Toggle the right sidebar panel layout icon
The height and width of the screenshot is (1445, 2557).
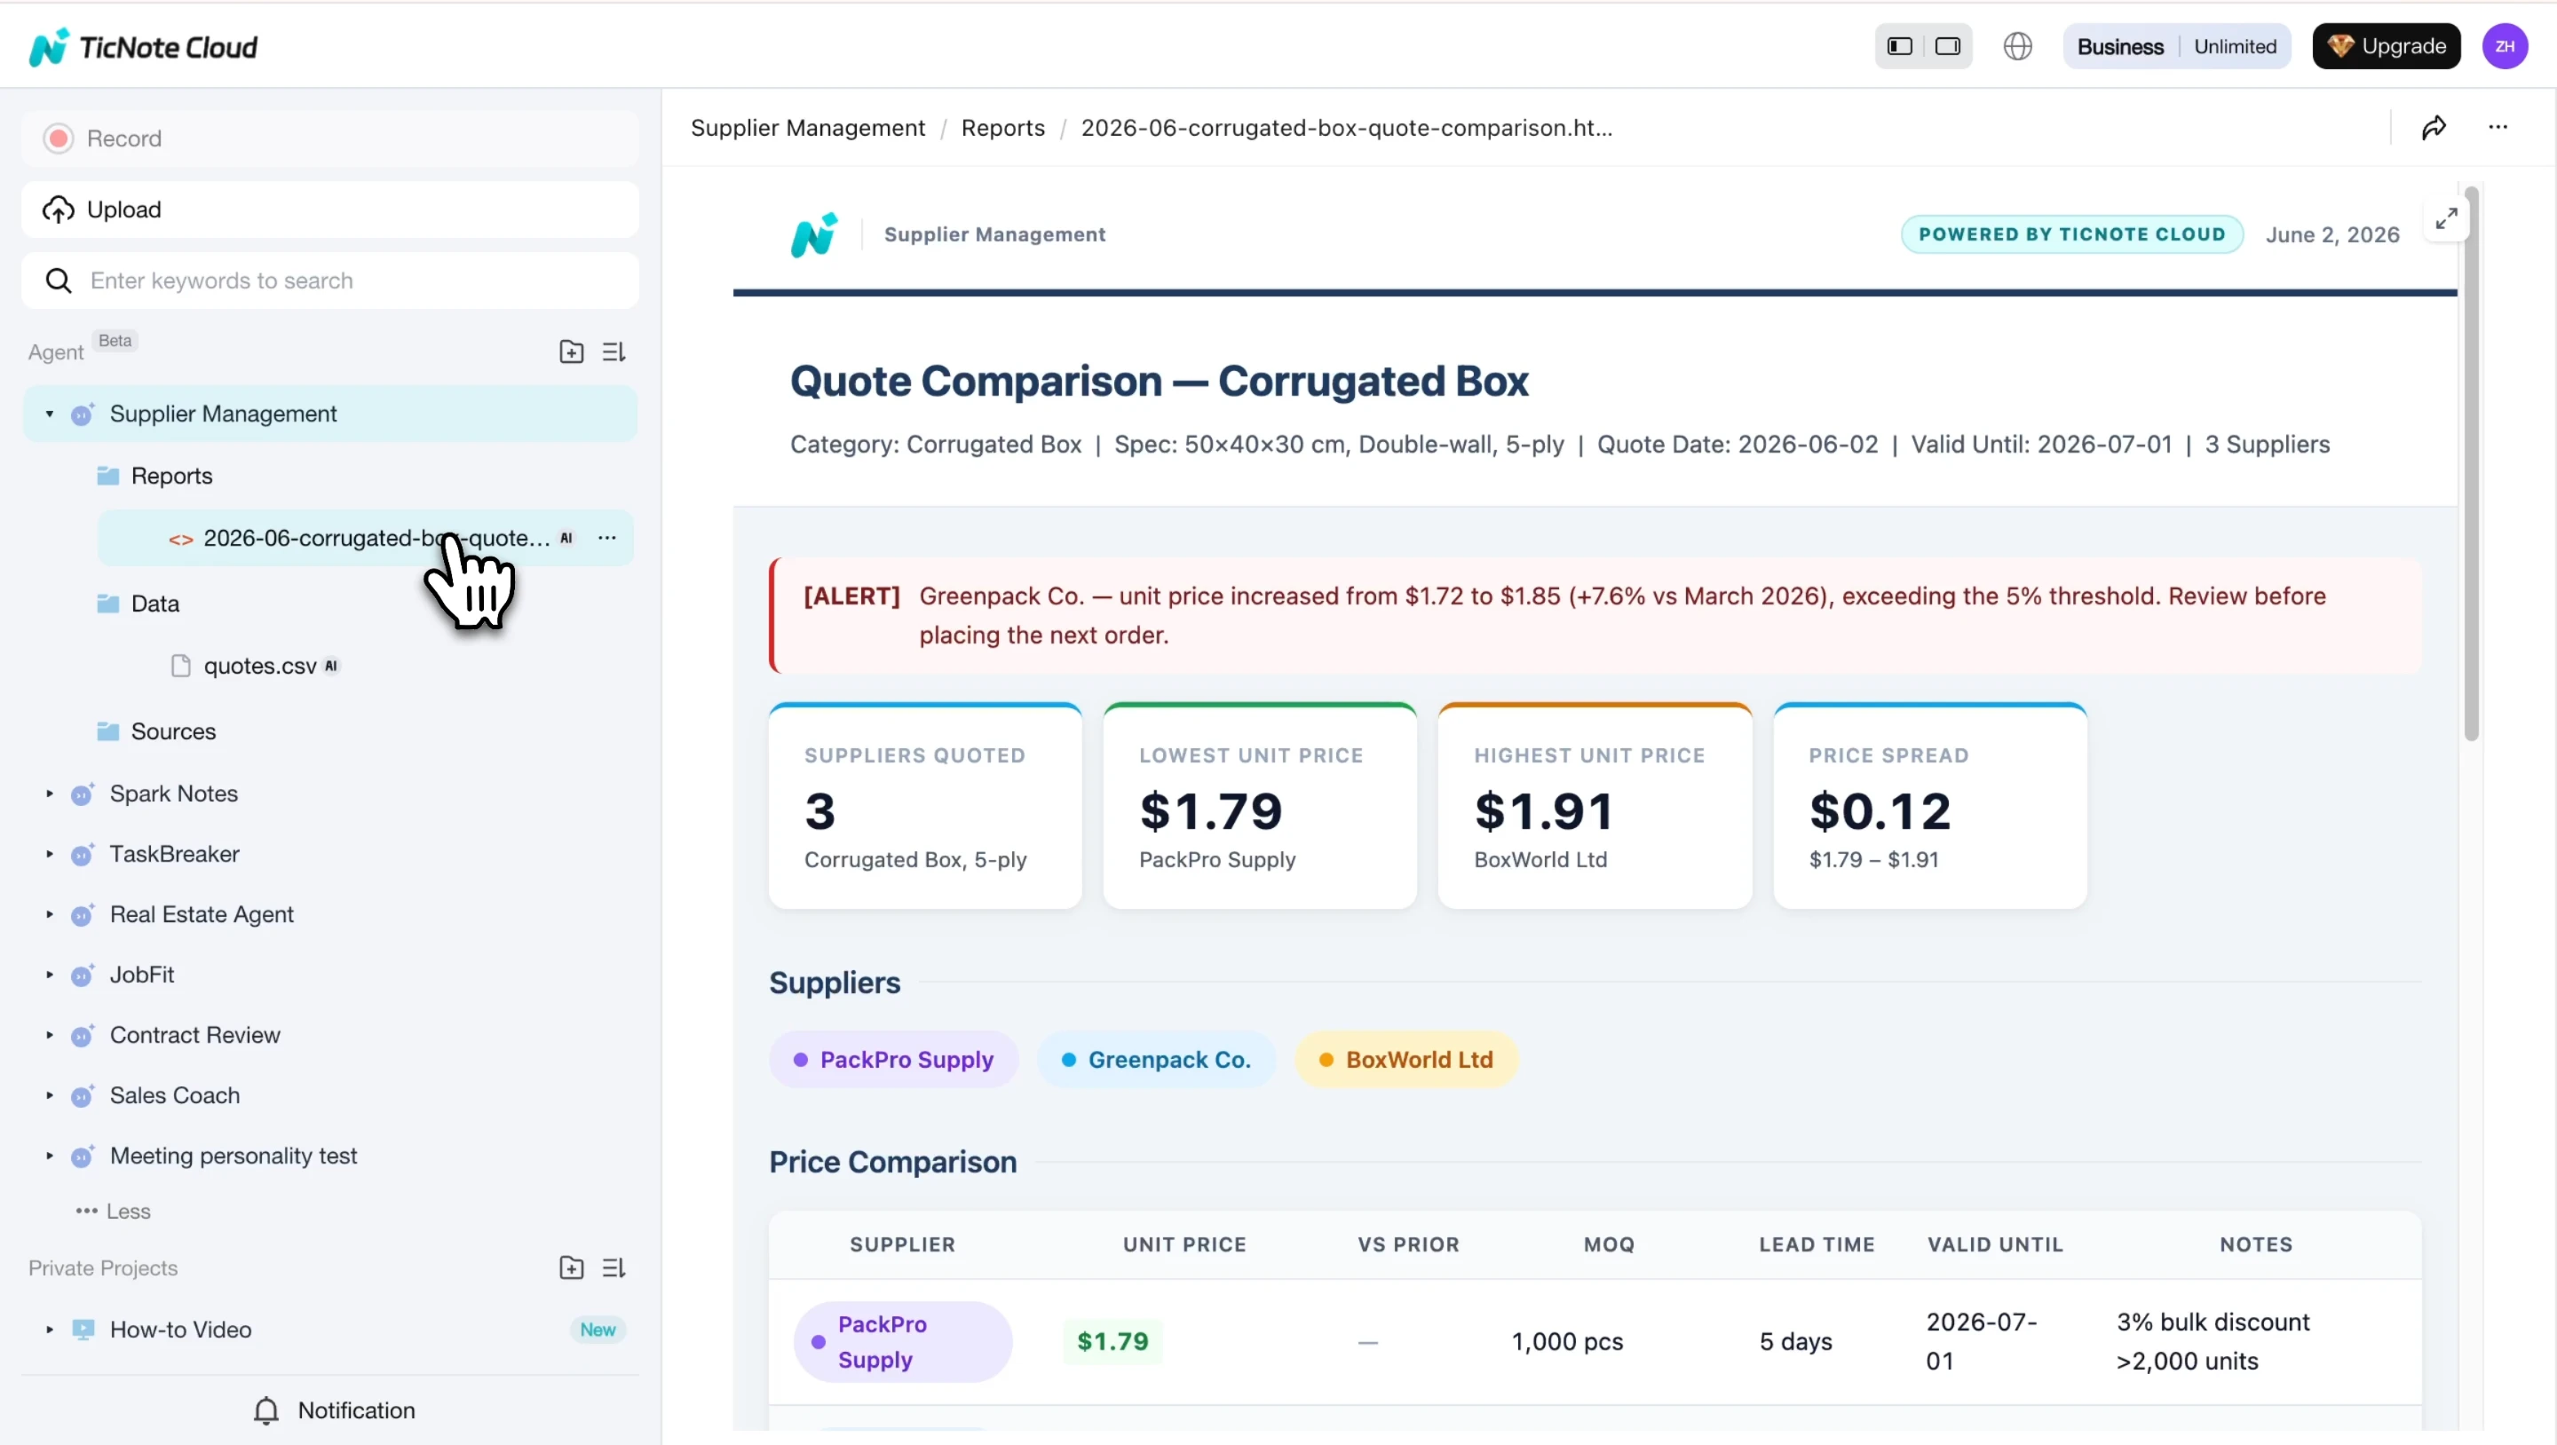click(x=1948, y=47)
